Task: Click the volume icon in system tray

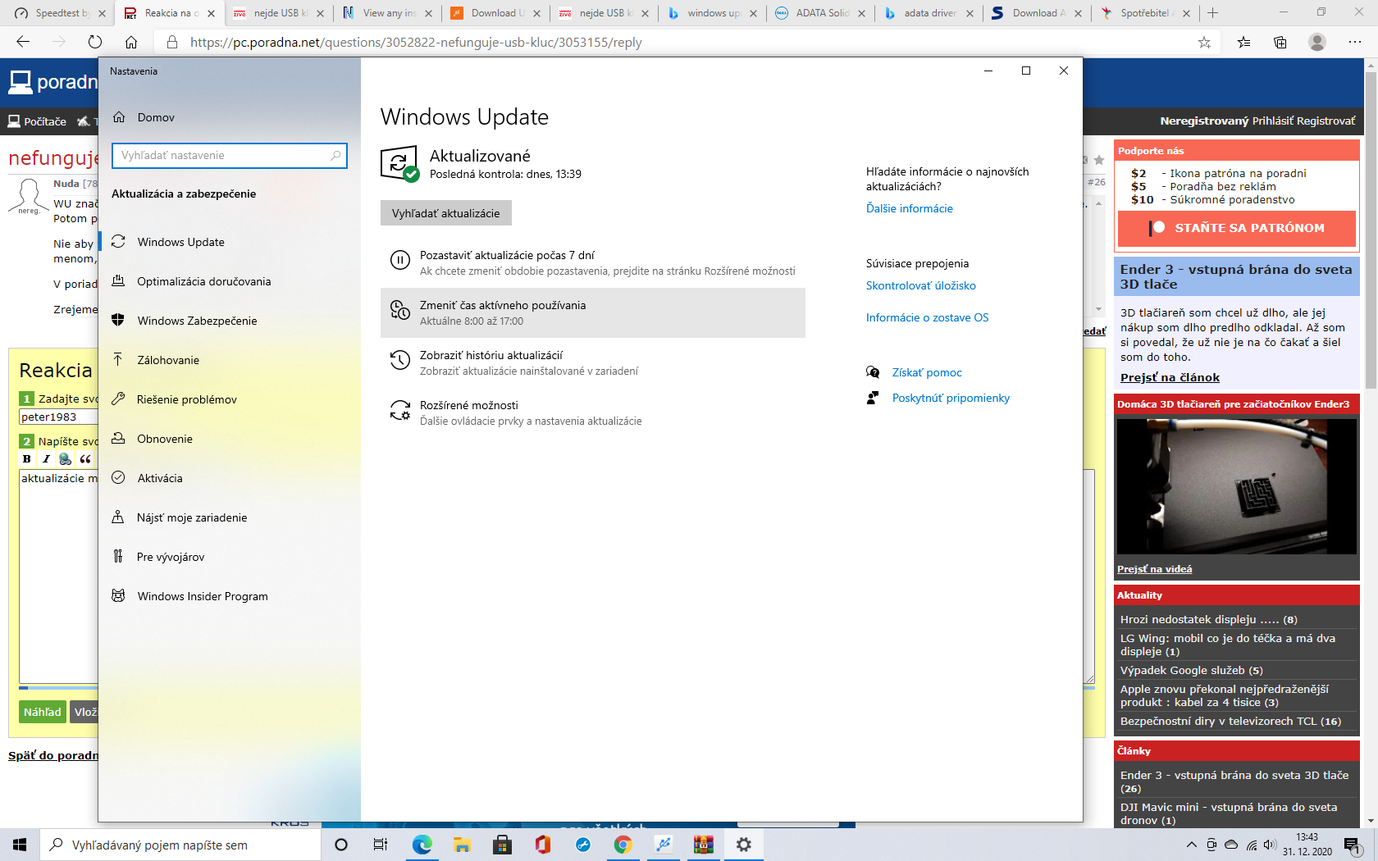Action: pyautogui.click(x=1270, y=845)
